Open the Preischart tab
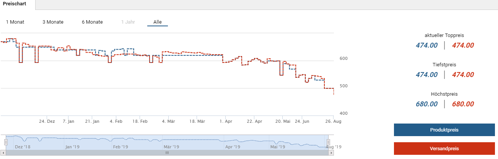This screenshot has height=159, width=498. [18, 5]
